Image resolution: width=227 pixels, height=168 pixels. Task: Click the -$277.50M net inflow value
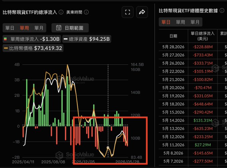pyautogui.click(x=203, y=161)
